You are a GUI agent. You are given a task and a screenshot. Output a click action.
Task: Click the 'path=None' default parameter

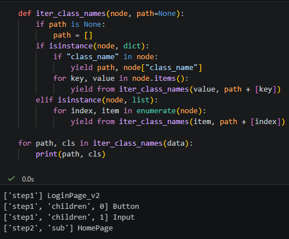pyautogui.click(x=156, y=14)
